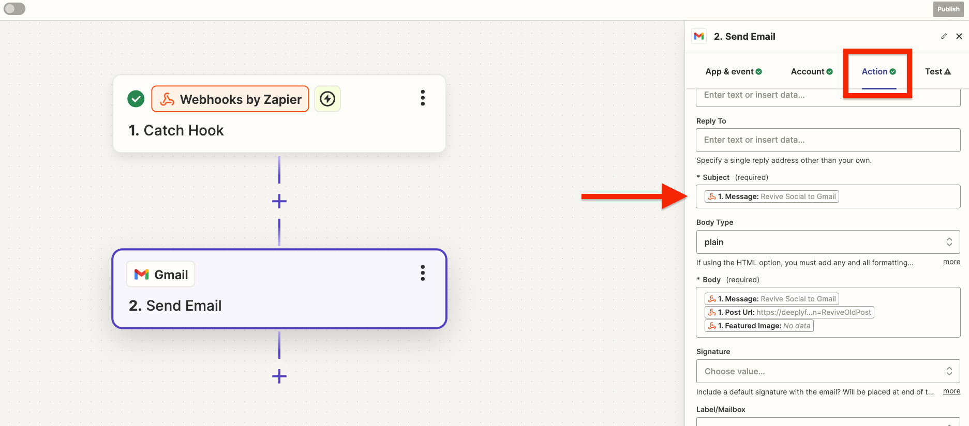Click the Reply To input field

point(828,140)
